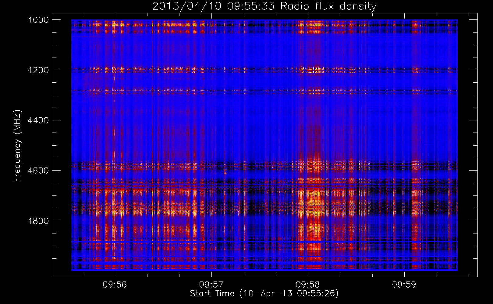This screenshot has width=493, height=304.
Task: Click the '4400' frequency axis label
Action: click(38, 120)
